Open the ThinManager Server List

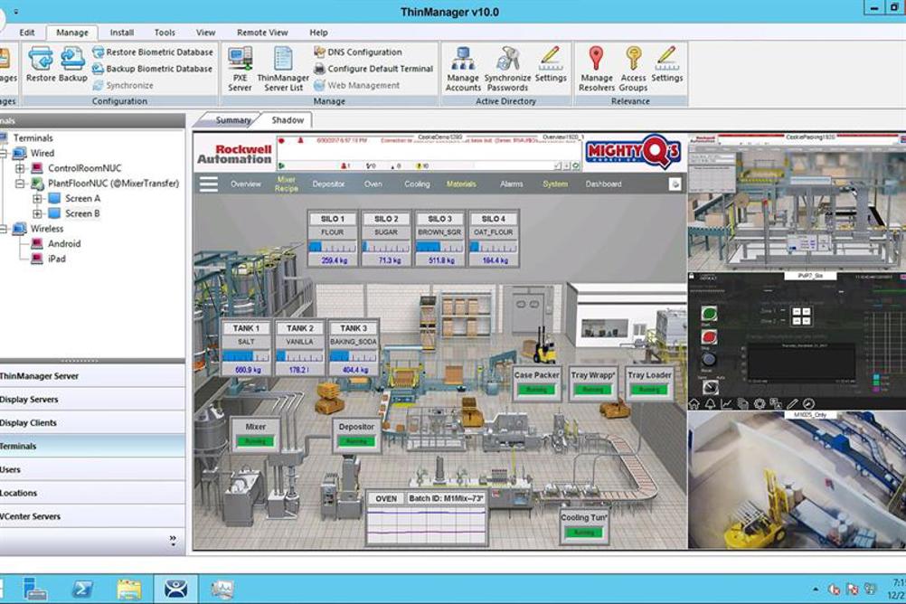[x=283, y=69]
